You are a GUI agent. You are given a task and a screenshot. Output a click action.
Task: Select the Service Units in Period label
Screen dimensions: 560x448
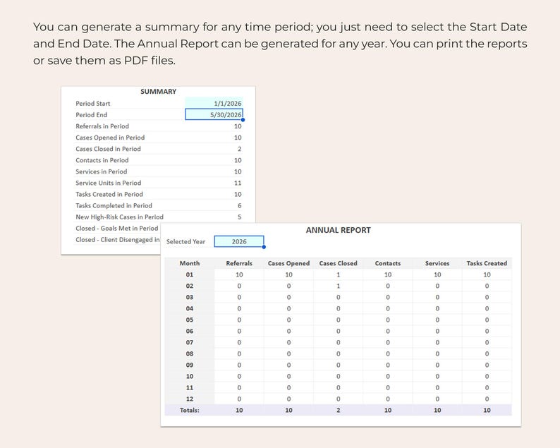108,183
